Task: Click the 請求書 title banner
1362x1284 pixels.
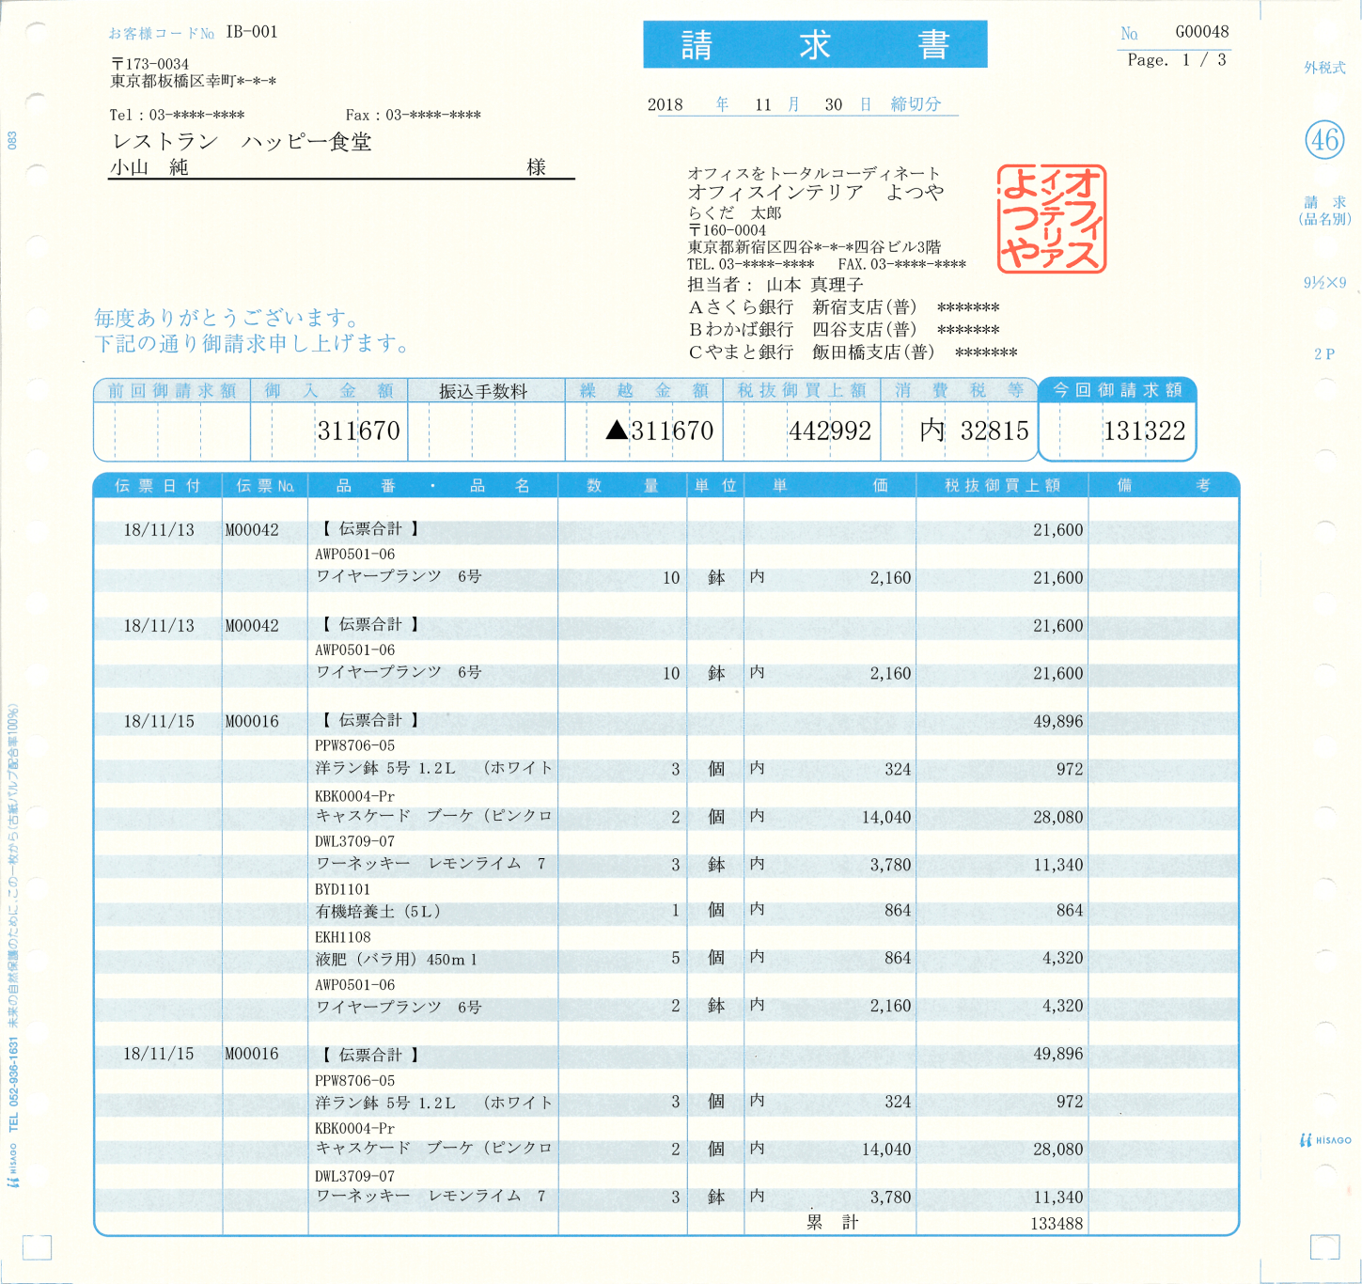Action: (815, 44)
